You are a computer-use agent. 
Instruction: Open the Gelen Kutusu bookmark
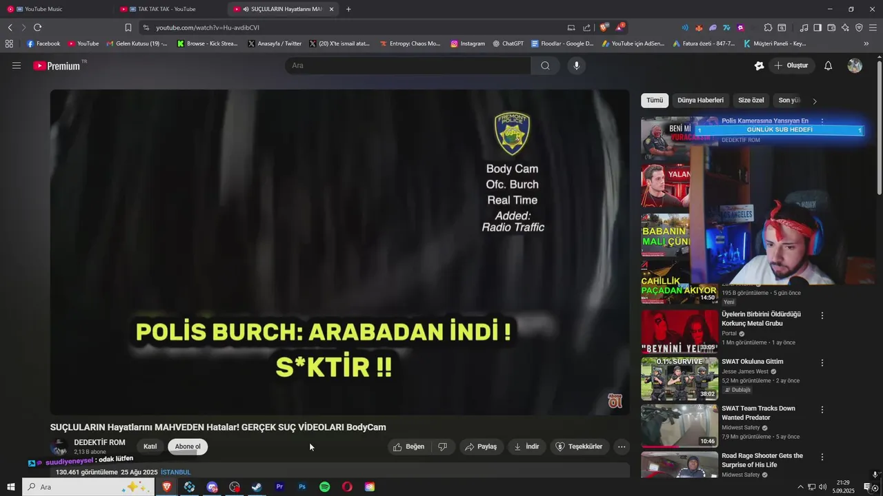tap(137, 43)
